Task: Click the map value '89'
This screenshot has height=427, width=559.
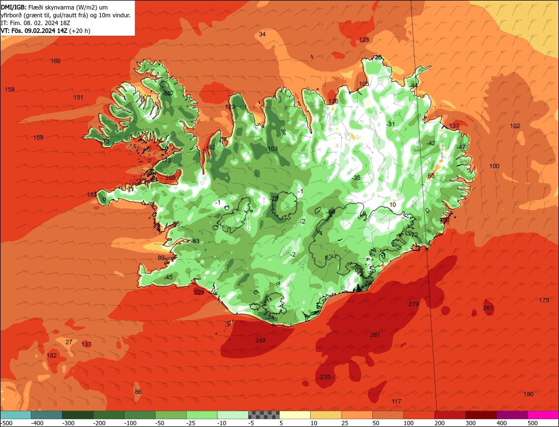Action: coord(161,258)
